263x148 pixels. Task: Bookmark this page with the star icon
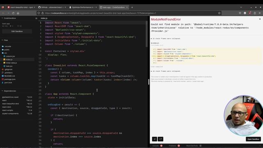(219, 13)
